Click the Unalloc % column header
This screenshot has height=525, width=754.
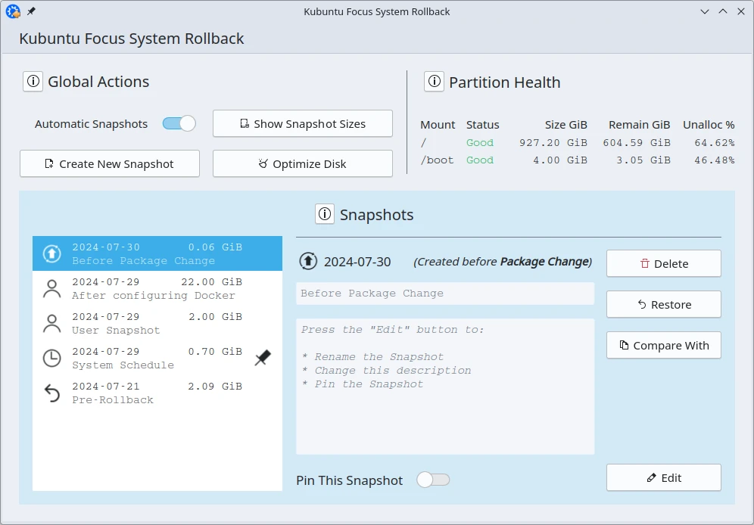(x=709, y=125)
